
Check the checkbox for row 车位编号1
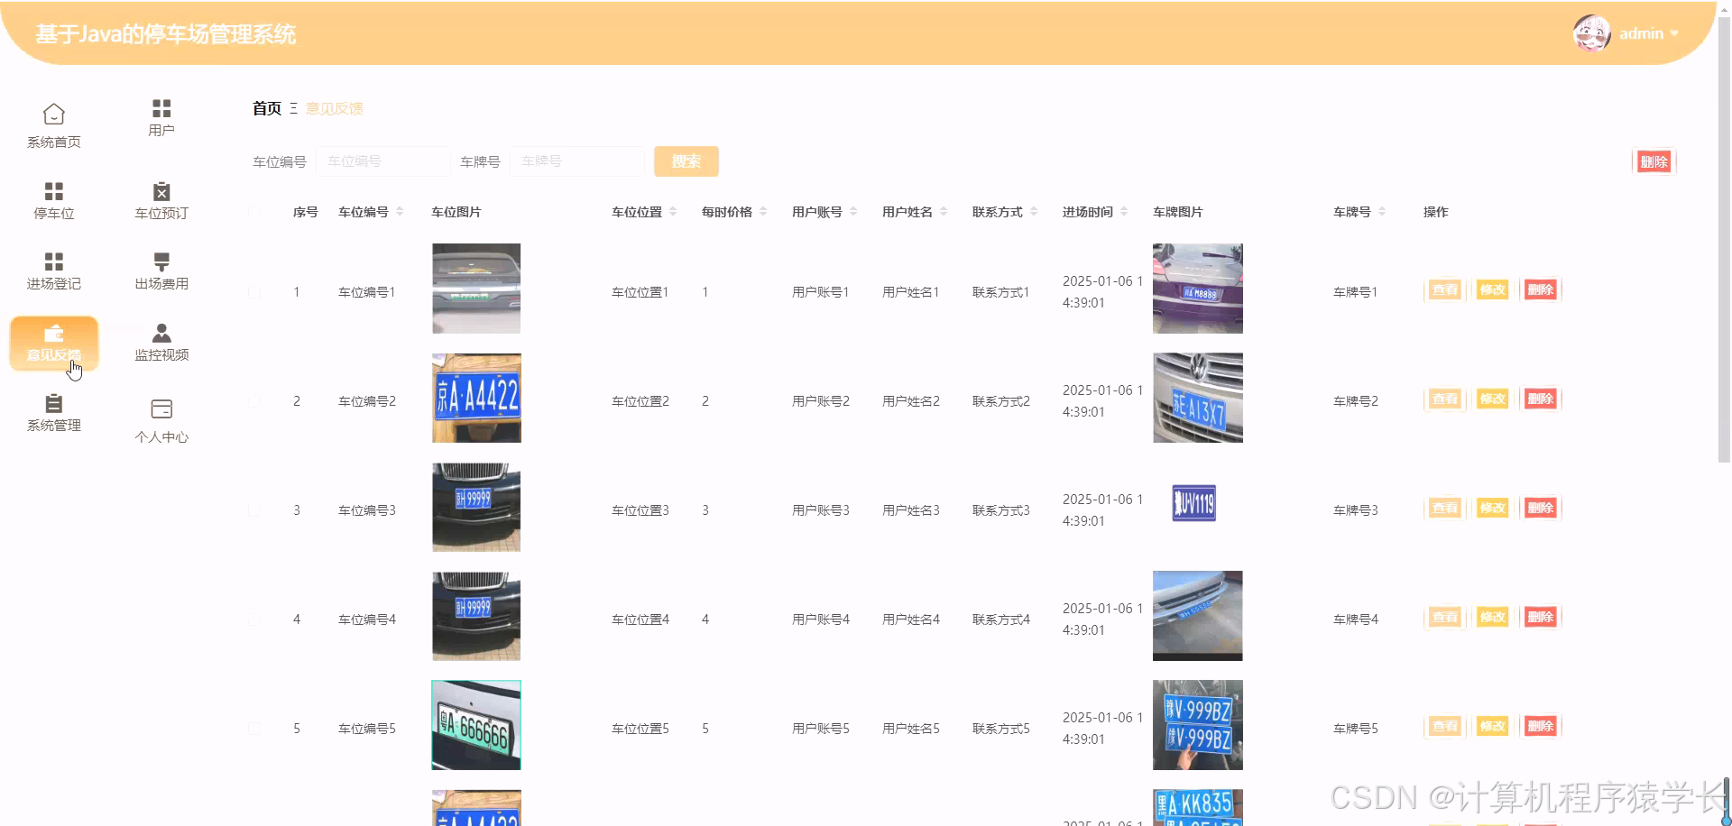click(254, 291)
